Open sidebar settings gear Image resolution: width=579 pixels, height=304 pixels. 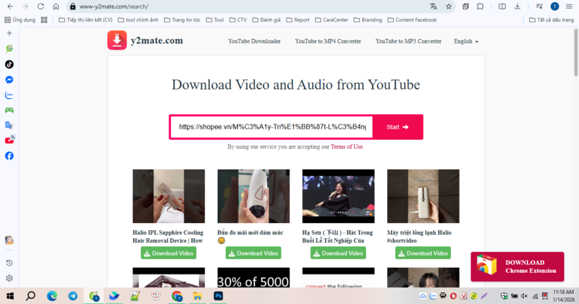tap(9, 278)
